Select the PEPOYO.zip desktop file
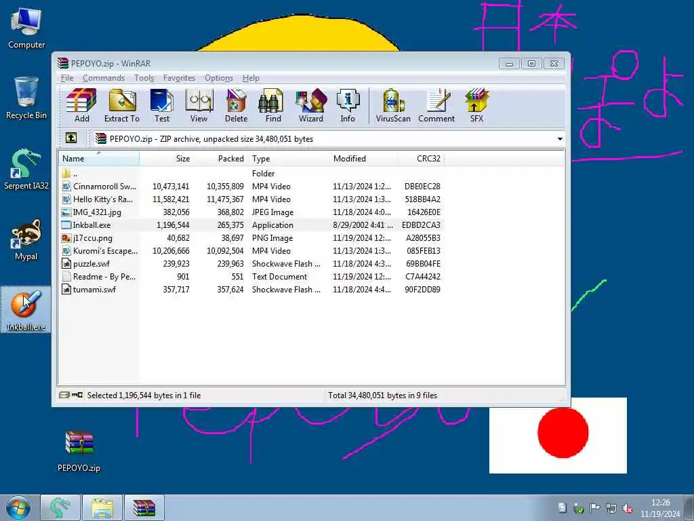The height and width of the screenshot is (521, 694). point(79,451)
